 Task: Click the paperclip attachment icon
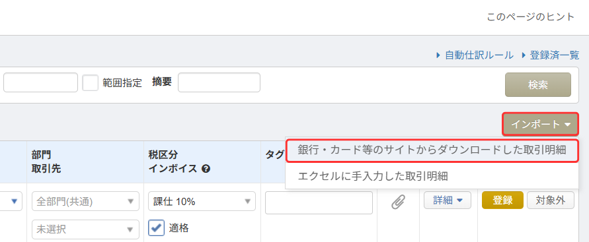coord(398,202)
